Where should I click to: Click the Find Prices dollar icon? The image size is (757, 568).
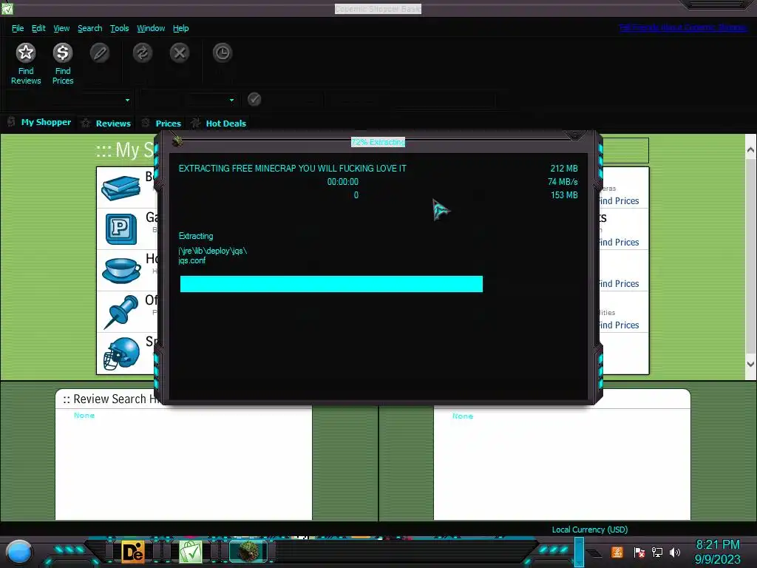click(x=63, y=53)
